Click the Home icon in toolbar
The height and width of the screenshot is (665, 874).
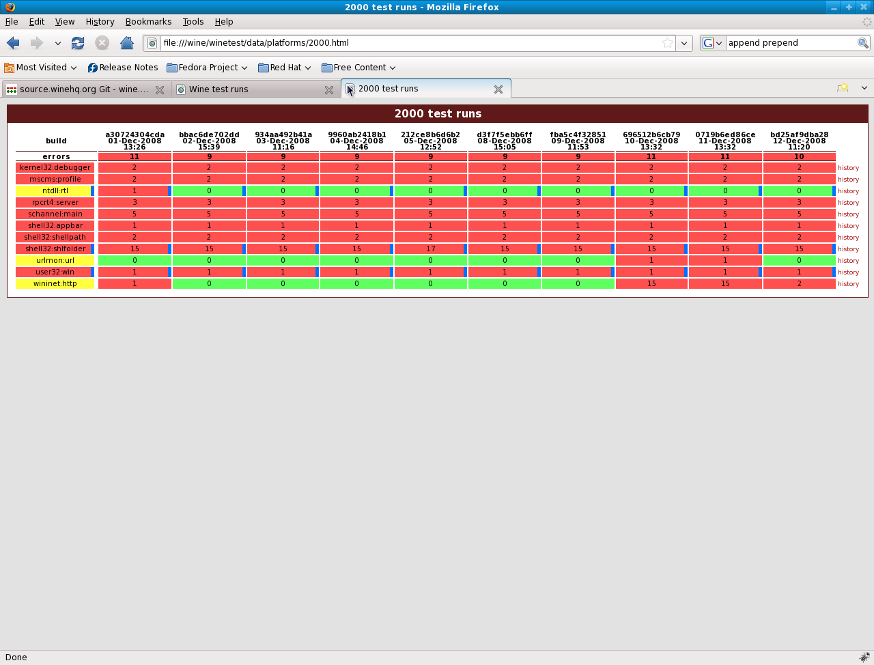click(x=126, y=43)
